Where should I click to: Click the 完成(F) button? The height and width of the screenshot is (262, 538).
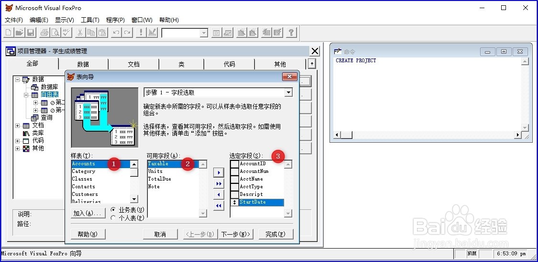[x=276, y=234]
